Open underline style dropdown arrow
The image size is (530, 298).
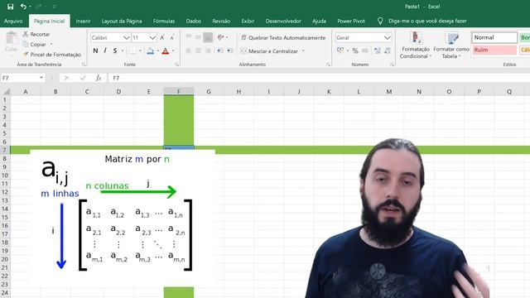pyautogui.click(x=123, y=50)
